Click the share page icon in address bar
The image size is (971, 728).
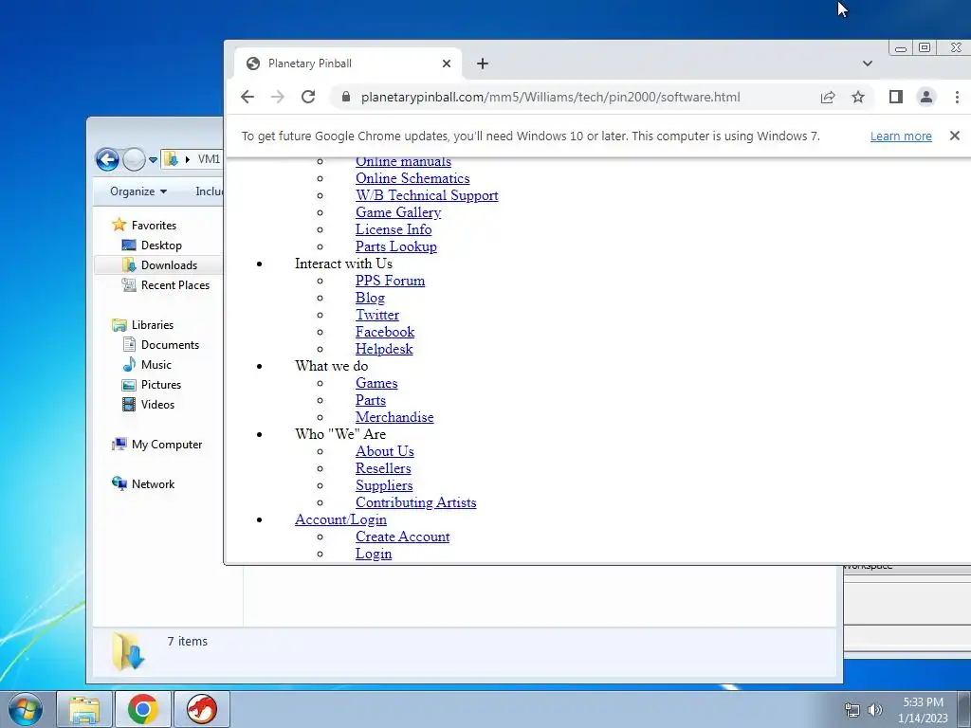coord(828,97)
